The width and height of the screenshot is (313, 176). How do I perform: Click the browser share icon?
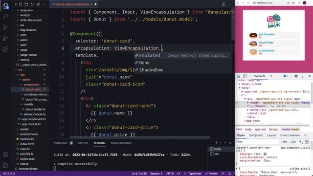click(288, 3)
